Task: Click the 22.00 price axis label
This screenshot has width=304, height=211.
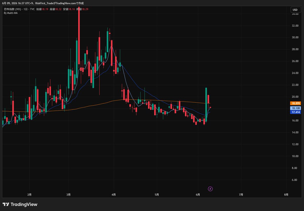Action: tap(295, 85)
